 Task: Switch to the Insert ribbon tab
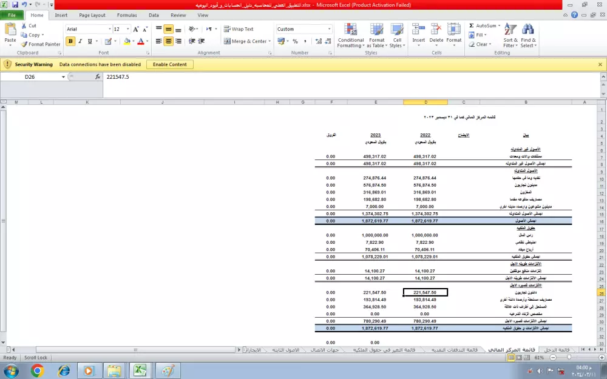pyautogui.click(x=61, y=15)
